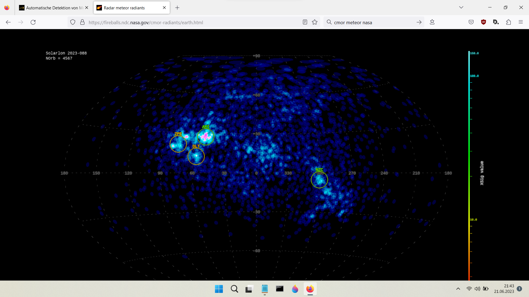The image size is (529, 297).
Task: Open Wi-Fi network settings in tray
Action: pos(469,289)
